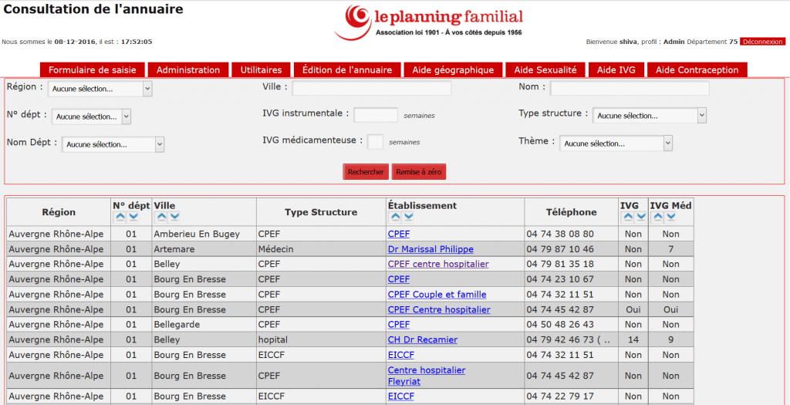Expand the Nom Dépt dropdown
Screen dimensions: 790x405
[x=113, y=144]
